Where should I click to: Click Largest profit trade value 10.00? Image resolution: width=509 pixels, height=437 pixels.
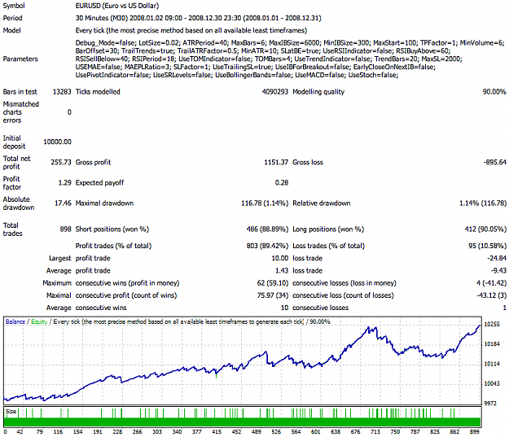click(x=280, y=258)
